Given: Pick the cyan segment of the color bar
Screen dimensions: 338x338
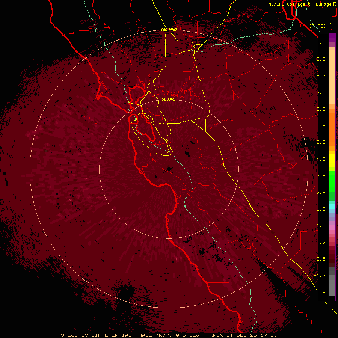Looking at the screenshot, I should pos(332,207).
